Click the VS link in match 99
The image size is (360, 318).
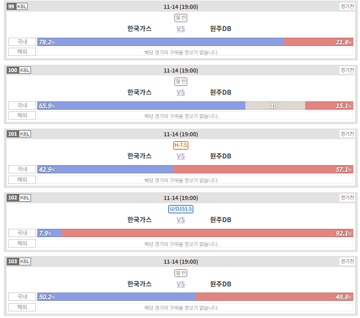coord(181,29)
